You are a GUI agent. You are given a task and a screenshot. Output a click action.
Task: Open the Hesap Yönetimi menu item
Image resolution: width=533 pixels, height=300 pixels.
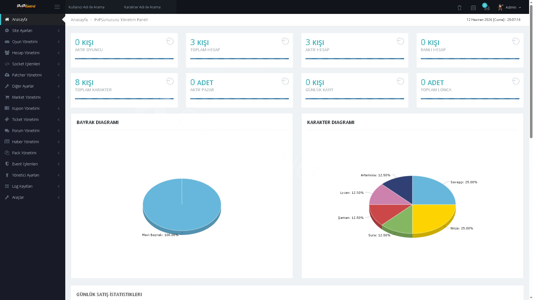point(32,53)
